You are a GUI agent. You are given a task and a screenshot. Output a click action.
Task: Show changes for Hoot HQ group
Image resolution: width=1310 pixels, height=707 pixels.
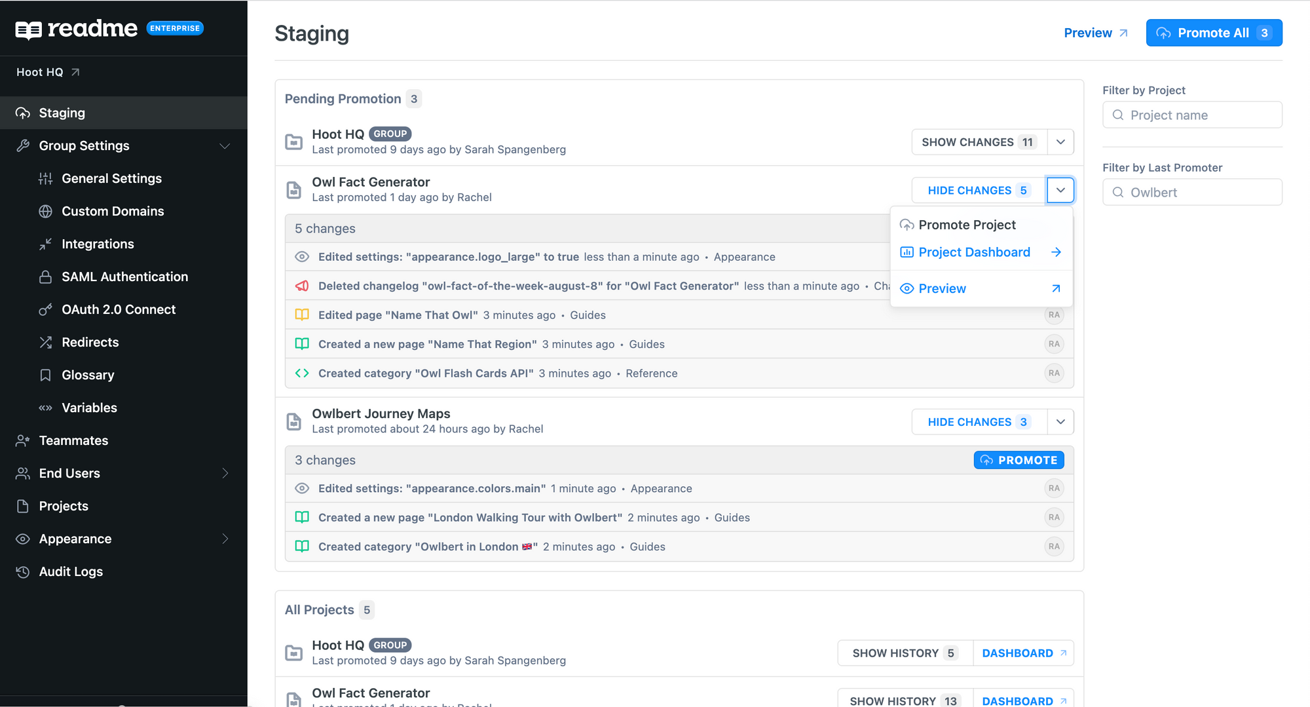coord(979,142)
